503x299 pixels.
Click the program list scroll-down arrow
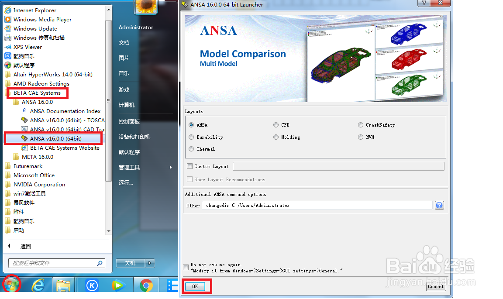click(109, 231)
